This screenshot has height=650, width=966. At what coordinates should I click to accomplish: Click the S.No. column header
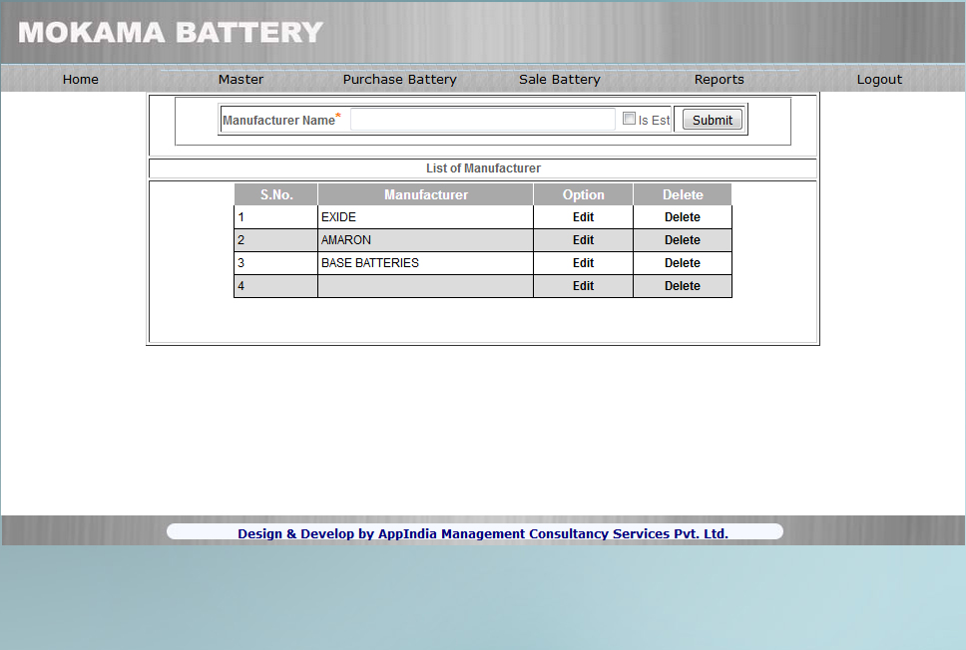(276, 194)
